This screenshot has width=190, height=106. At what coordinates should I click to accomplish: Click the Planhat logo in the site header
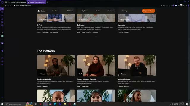click(39, 11)
